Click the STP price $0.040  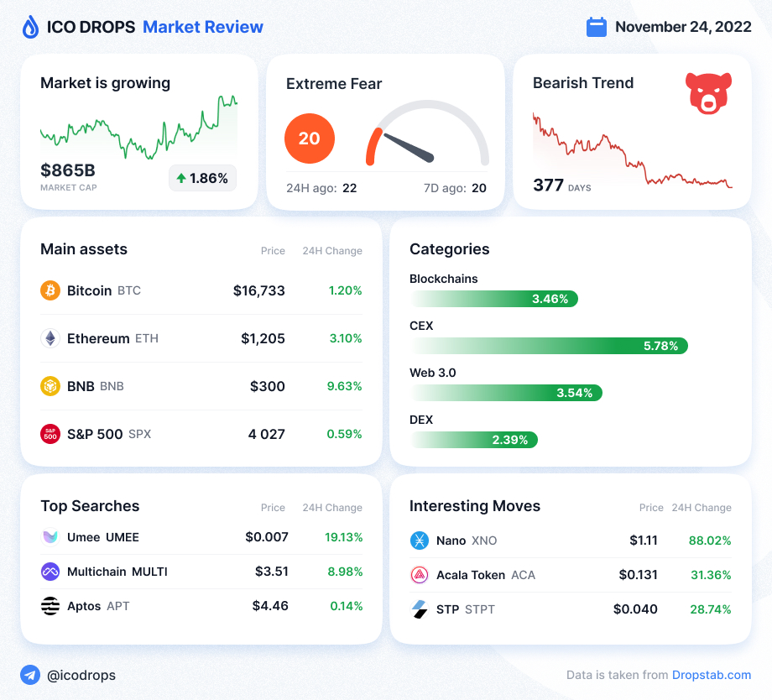[635, 609]
